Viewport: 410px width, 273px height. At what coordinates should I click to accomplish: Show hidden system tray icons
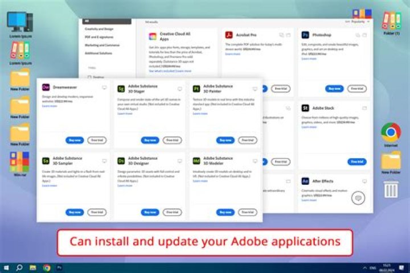click(x=364, y=267)
